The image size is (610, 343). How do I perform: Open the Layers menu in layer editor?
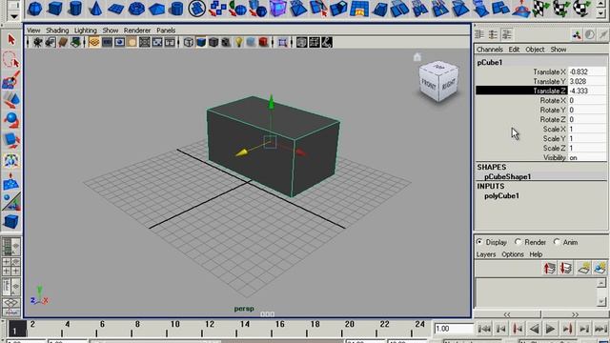tap(486, 254)
